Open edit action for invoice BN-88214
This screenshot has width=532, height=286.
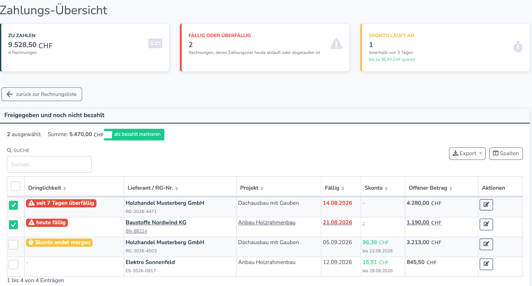pos(486,224)
